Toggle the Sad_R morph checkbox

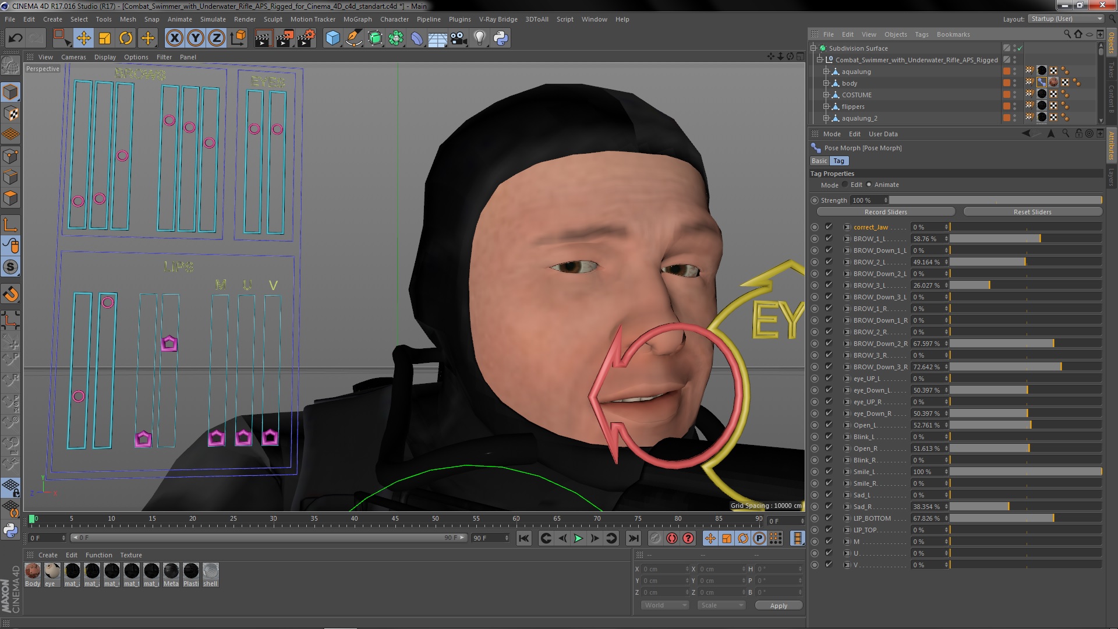(x=829, y=507)
